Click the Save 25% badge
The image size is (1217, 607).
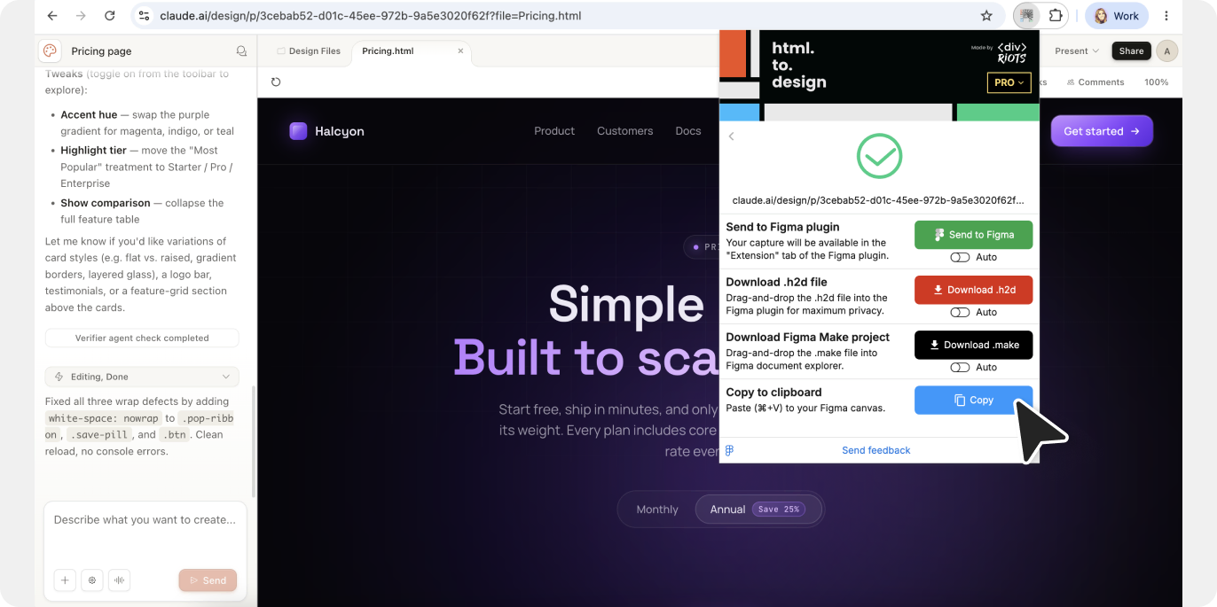[779, 510]
